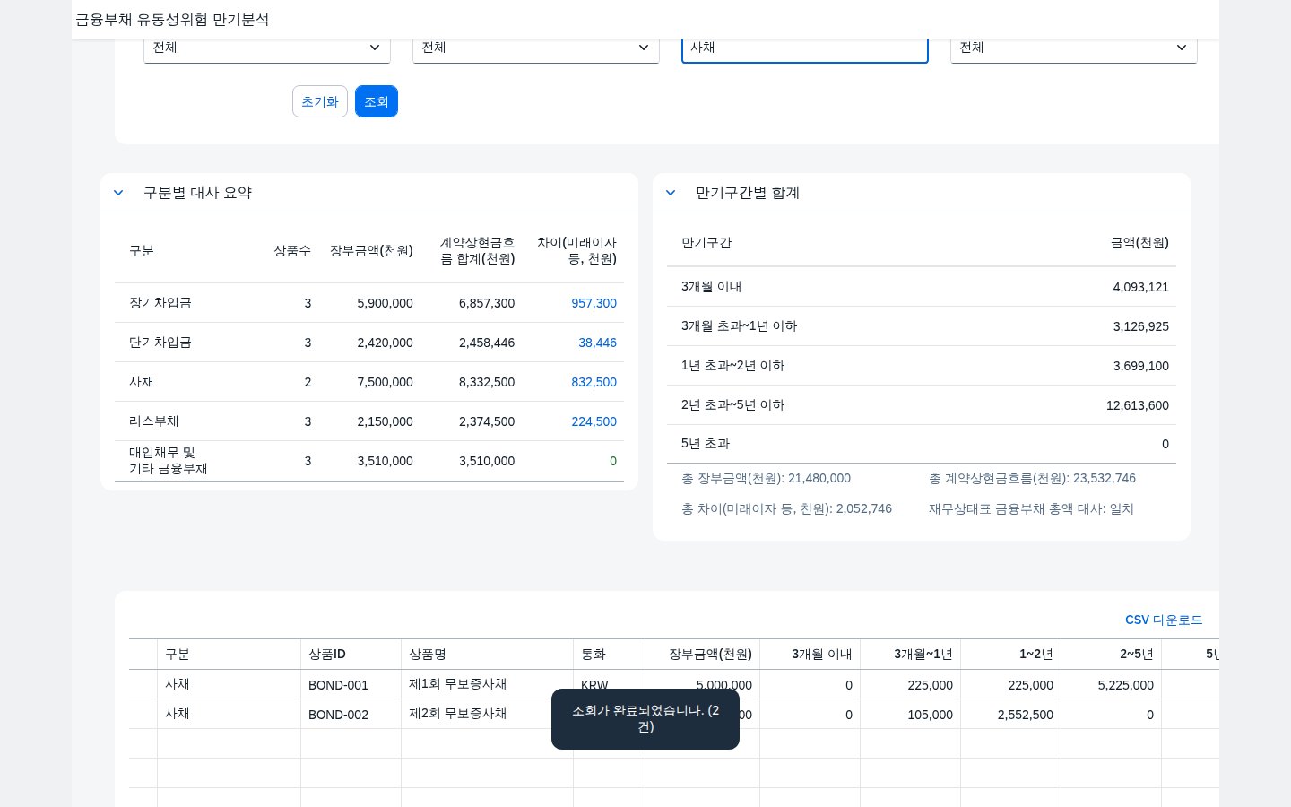Image resolution: width=1291 pixels, height=807 pixels.
Task: Click the 1~2년 column header
Action: pyautogui.click(x=1010, y=655)
